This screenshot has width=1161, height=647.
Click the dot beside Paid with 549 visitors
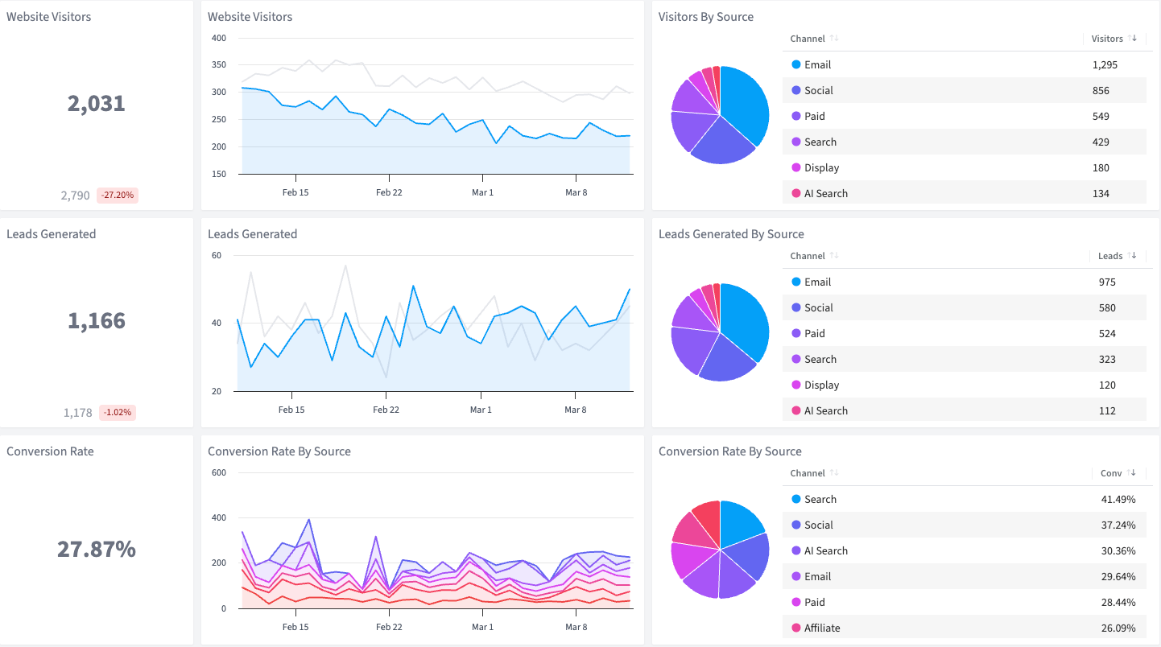(796, 116)
